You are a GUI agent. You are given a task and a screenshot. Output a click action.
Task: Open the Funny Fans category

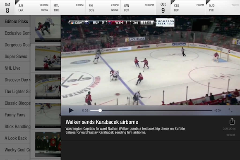[15, 115]
